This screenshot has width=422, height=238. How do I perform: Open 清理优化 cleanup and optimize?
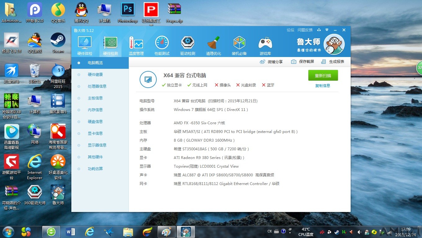(213, 46)
